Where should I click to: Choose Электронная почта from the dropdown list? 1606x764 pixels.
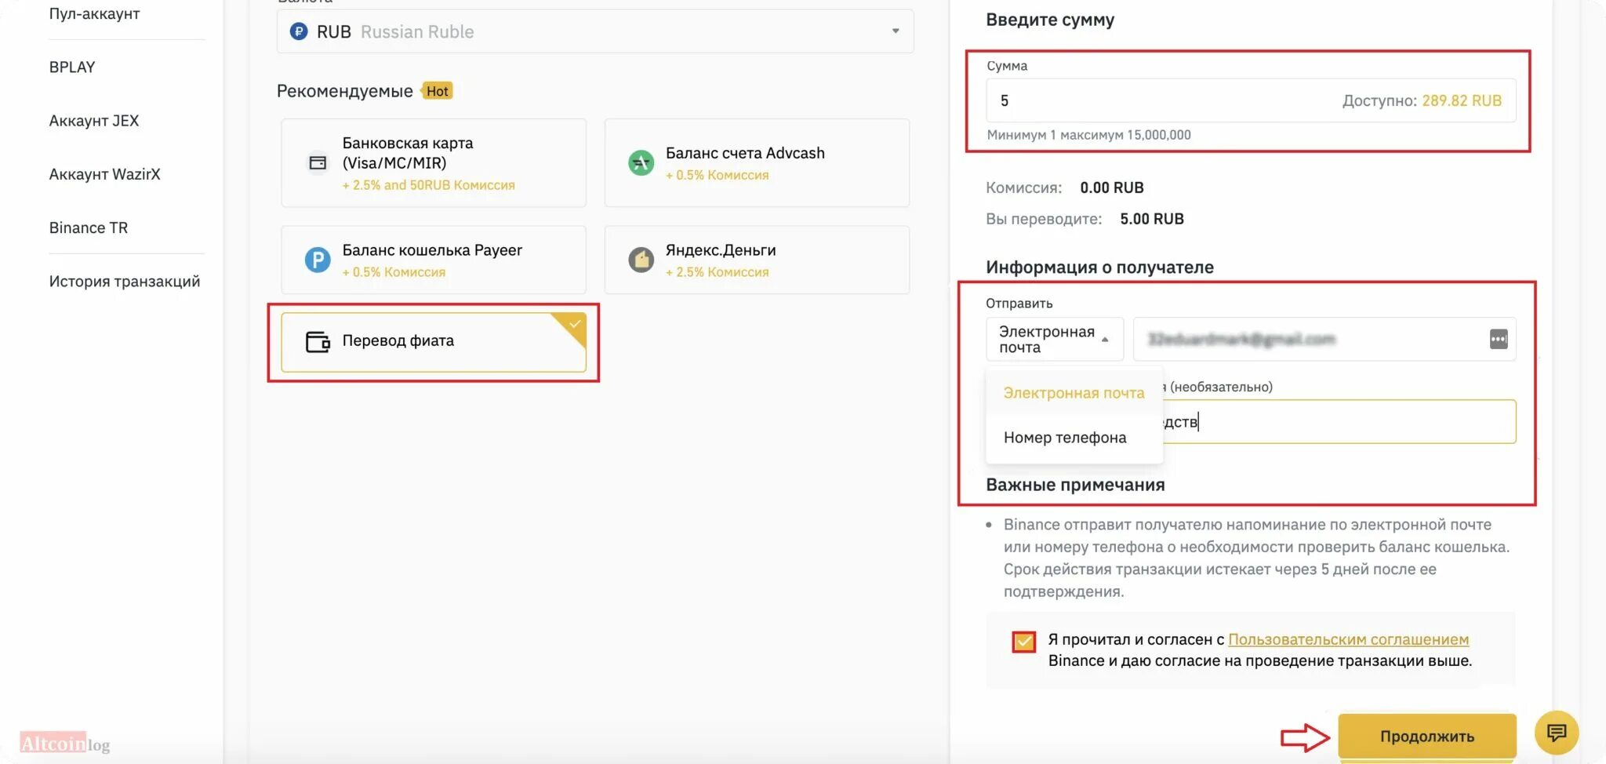[1074, 393]
